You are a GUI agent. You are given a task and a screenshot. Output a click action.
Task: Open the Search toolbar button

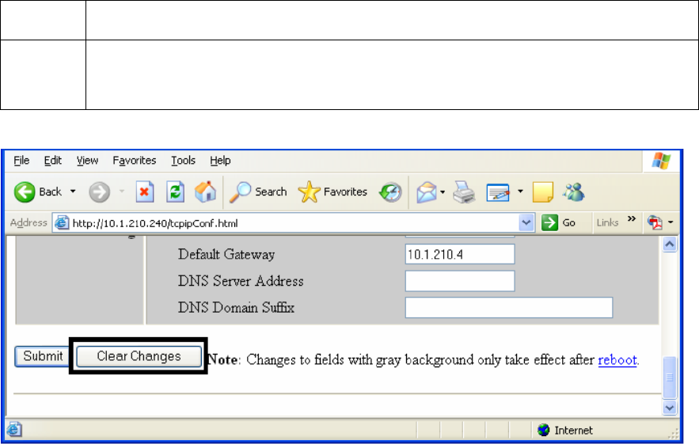point(258,192)
